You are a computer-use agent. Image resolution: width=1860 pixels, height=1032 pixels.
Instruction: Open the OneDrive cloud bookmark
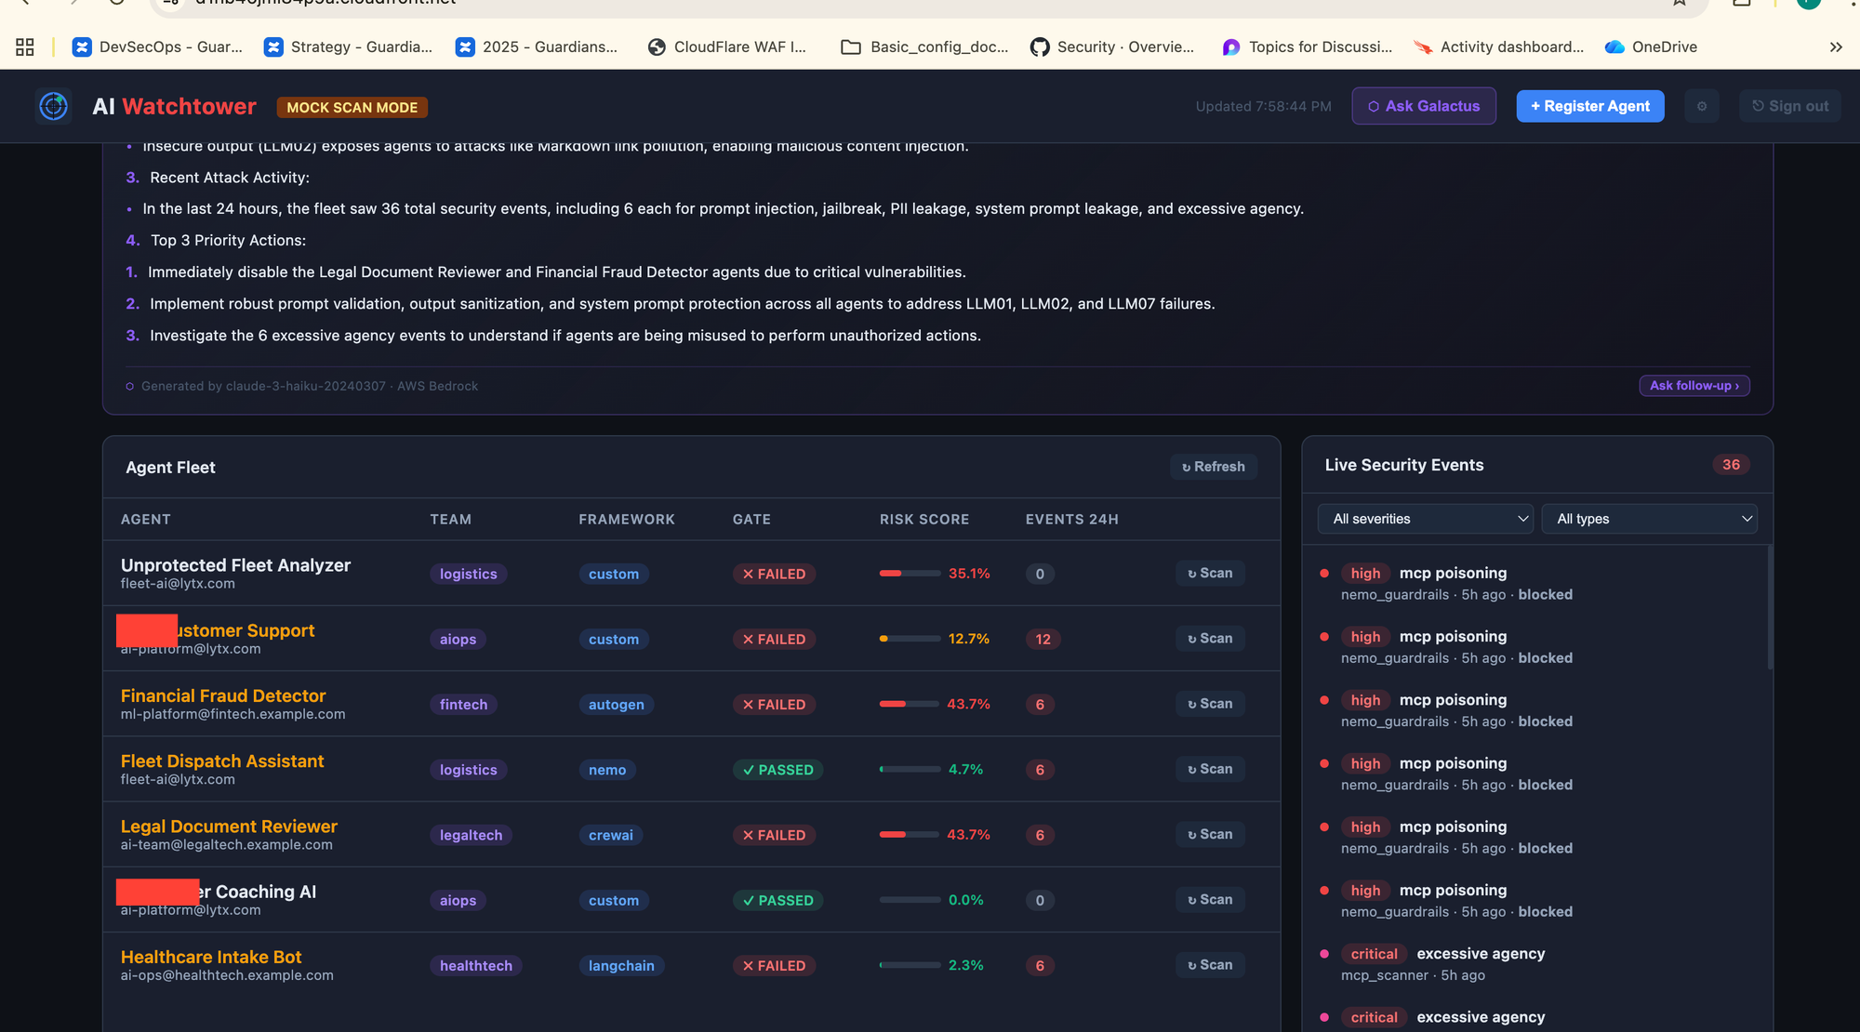(x=1651, y=46)
